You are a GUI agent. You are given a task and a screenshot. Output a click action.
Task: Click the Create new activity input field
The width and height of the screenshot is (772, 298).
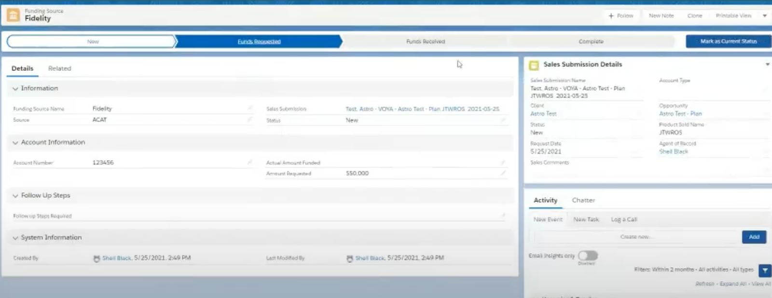pos(637,237)
